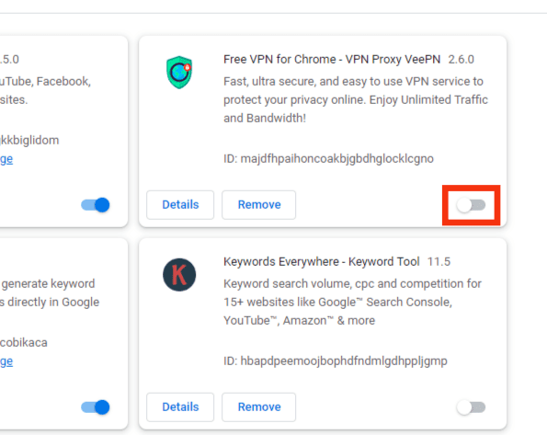
Task: Open Details for Keywords Everywhere
Action: click(180, 407)
